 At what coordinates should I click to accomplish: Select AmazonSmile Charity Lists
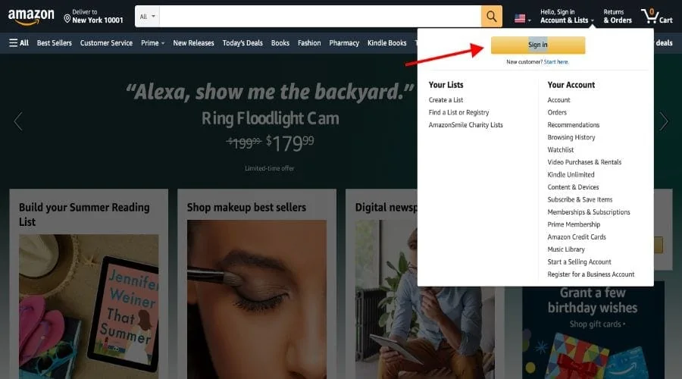click(x=465, y=125)
